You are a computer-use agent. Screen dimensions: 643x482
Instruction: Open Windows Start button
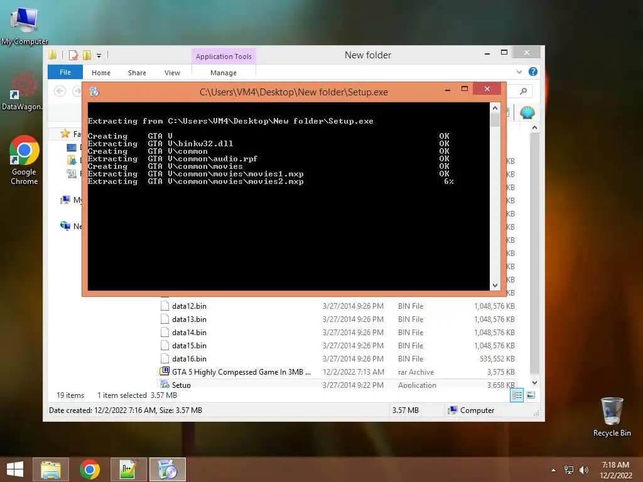(x=15, y=469)
